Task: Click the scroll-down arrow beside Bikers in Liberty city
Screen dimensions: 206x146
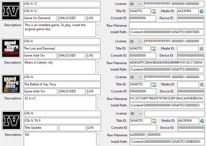Action: pos(98,72)
